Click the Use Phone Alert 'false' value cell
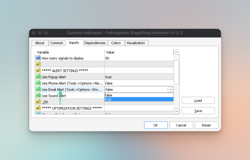 pos(139,83)
